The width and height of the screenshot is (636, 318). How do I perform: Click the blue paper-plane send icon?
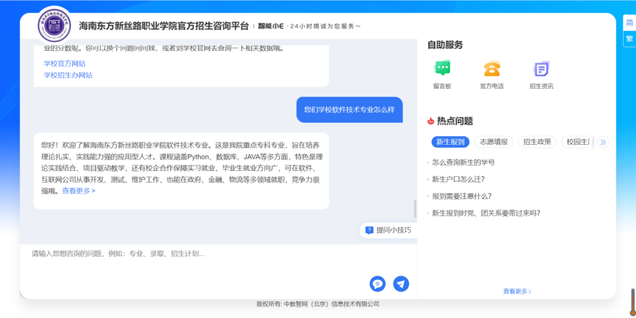pos(401,284)
